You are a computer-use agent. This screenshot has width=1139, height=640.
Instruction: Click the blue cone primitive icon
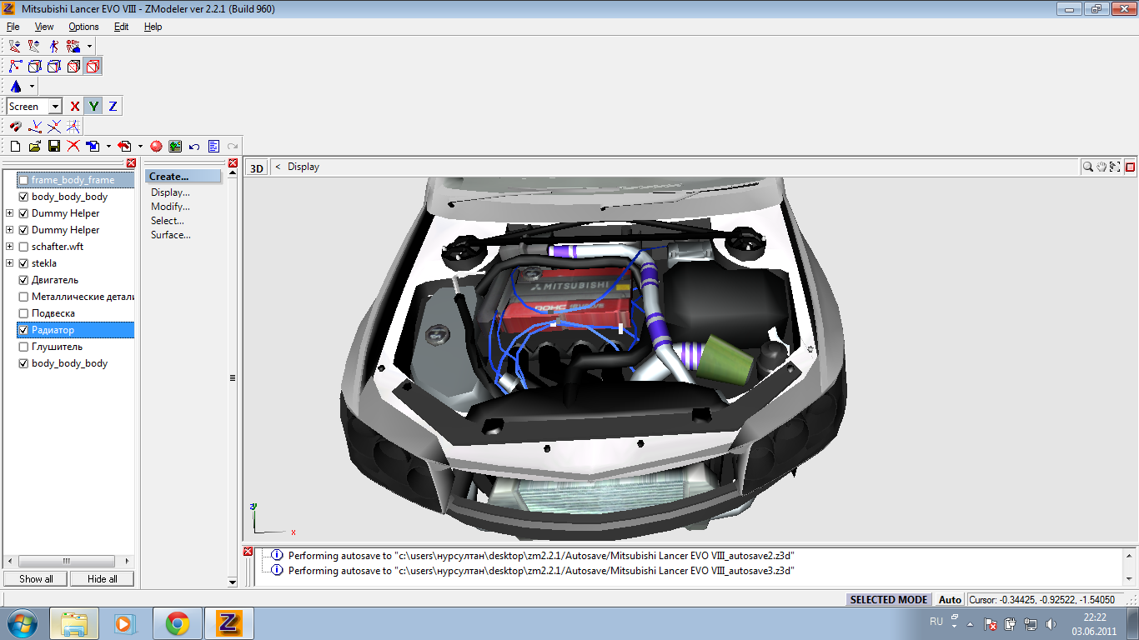(16, 86)
